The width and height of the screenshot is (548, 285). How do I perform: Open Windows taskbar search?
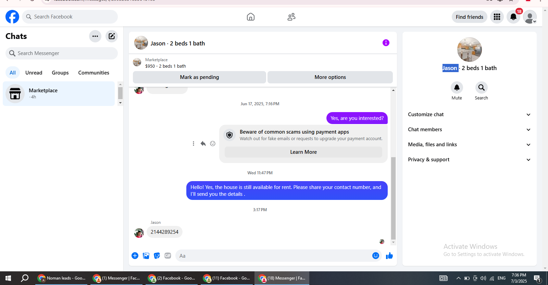(25, 278)
